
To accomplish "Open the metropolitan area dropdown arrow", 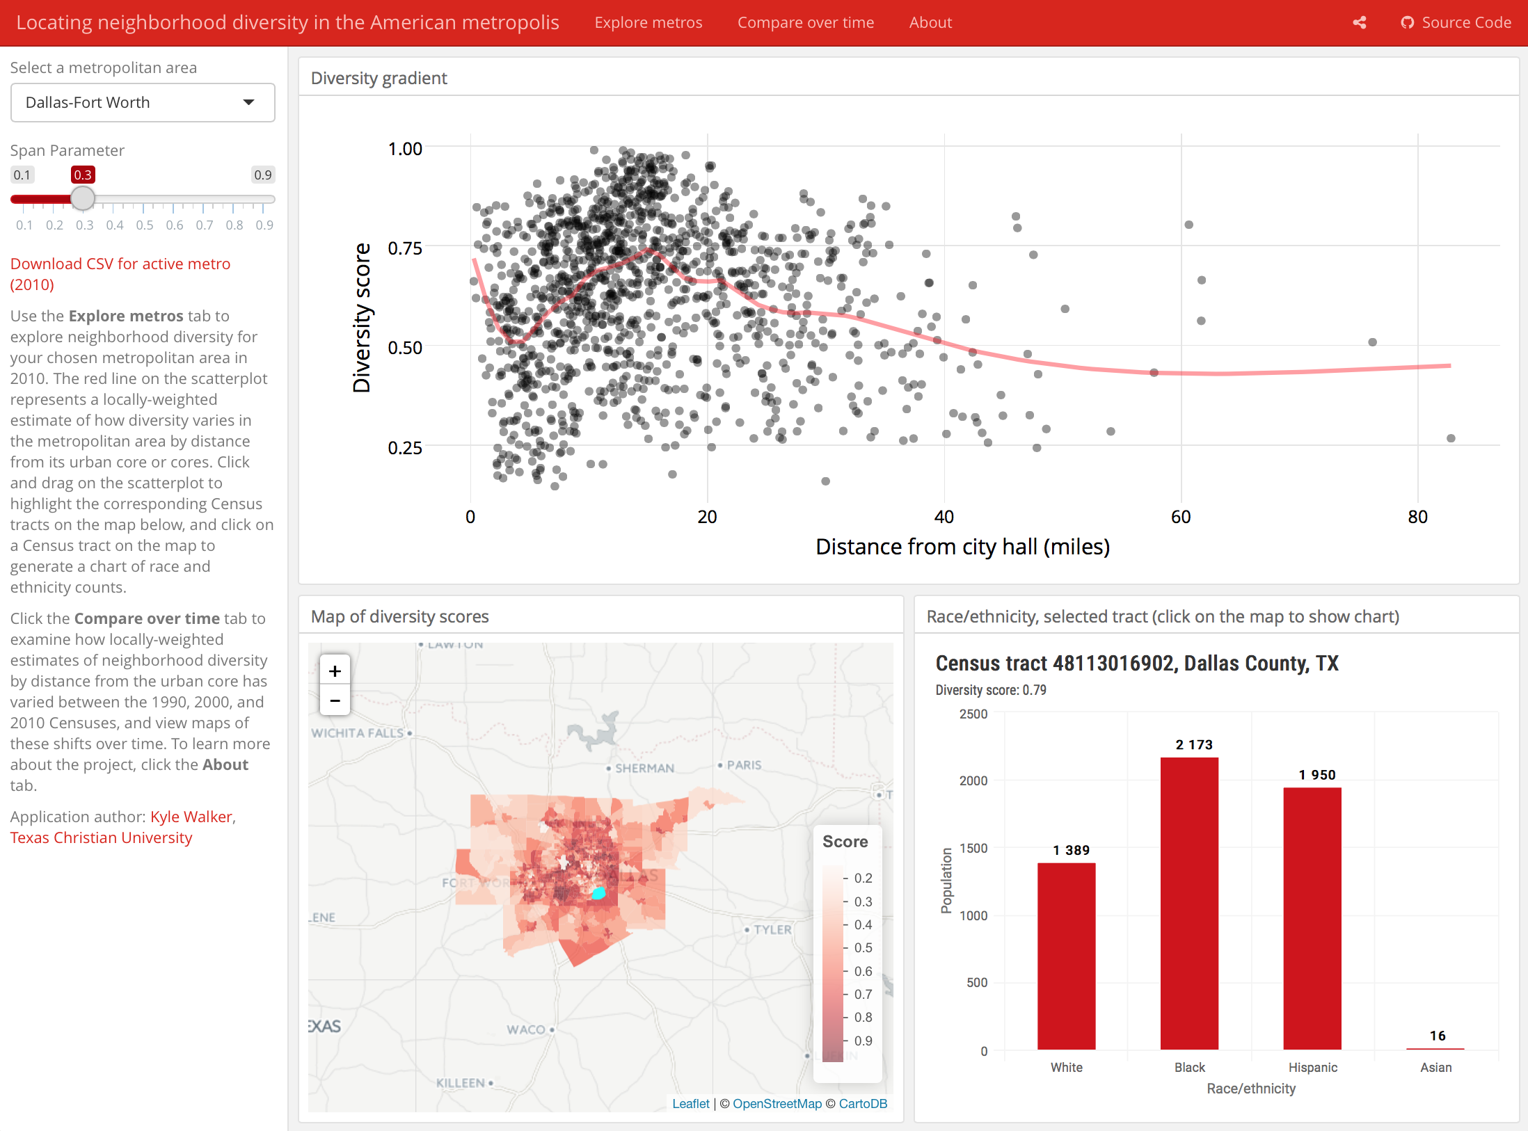I will click(248, 102).
